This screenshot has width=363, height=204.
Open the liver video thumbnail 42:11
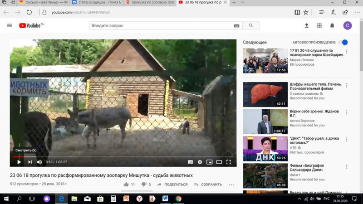(265, 94)
